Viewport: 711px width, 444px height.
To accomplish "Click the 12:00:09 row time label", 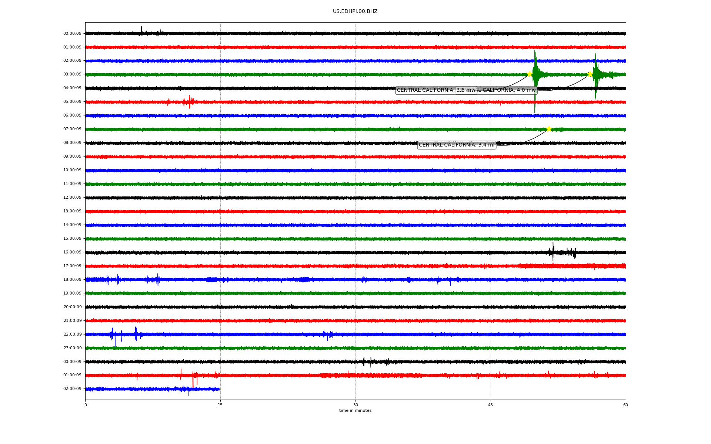I will tap(72, 198).
